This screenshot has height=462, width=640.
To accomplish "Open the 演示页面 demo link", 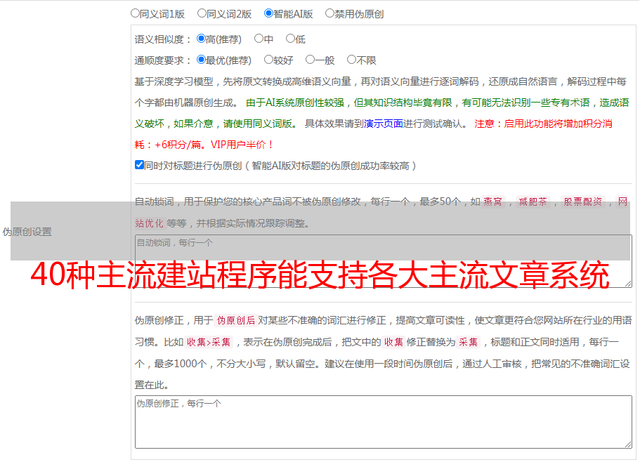I will 384,124.
